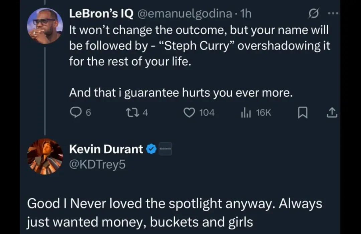
Task: Visit the @emanuelgodina handle link
Action: (185, 14)
